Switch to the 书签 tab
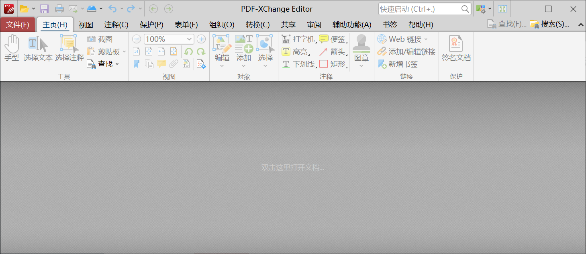586x254 pixels. (x=390, y=25)
